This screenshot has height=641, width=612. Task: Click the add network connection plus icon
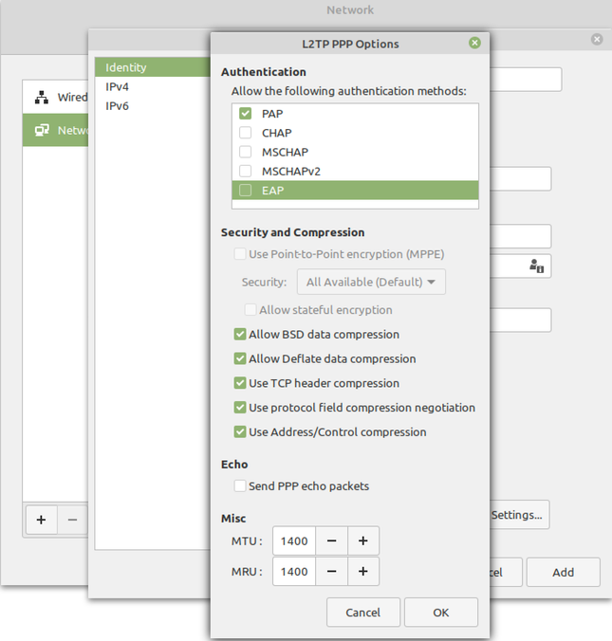[41, 520]
